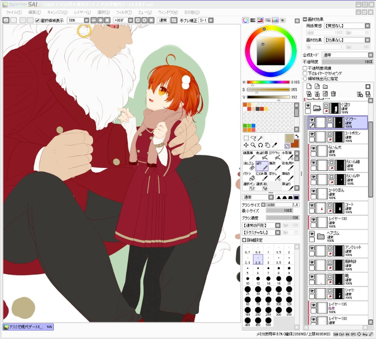Open the 用紙質感 texture dropdown

pos(347,25)
